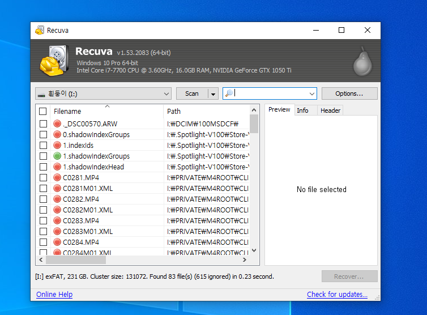This screenshot has width=427, height=315.
Task: Open the drive selector dropdown (I:)
Action: click(x=103, y=93)
